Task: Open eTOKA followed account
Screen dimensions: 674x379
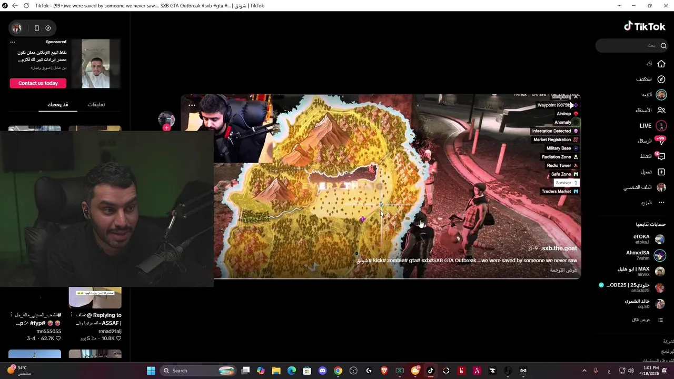Action: pos(649,240)
